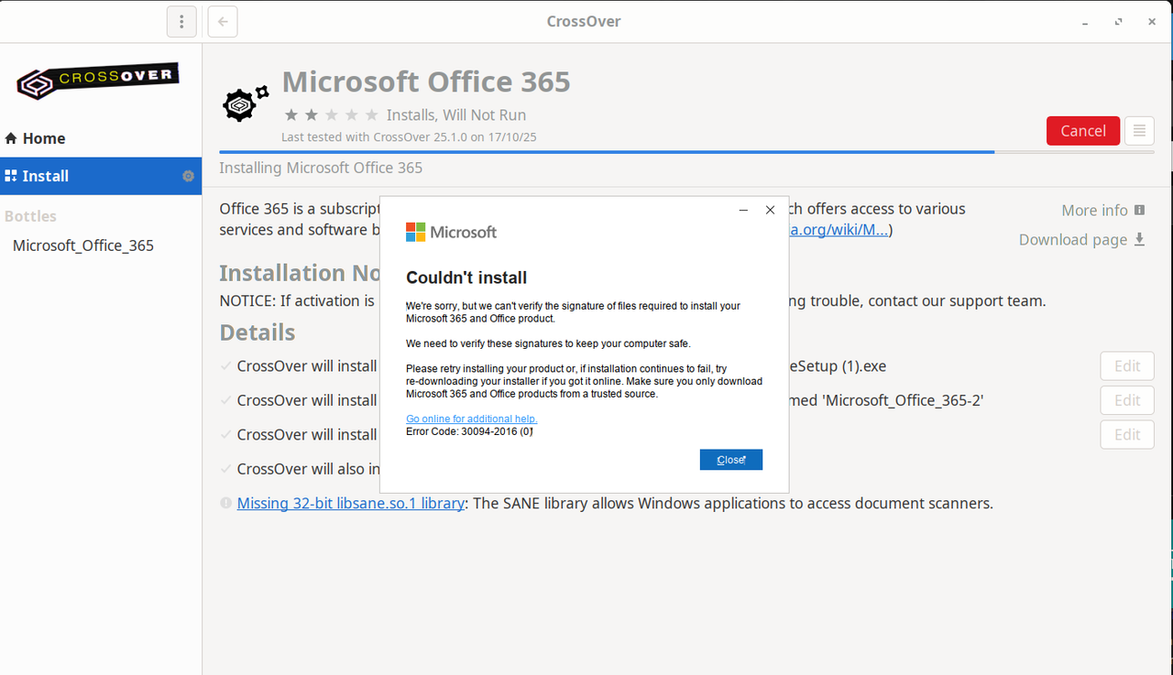This screenshot has height=675, width=1173.
Task: Open the 'Missing 32-bit libsane.so.1 library' link
Action: [x=350, y=503]
